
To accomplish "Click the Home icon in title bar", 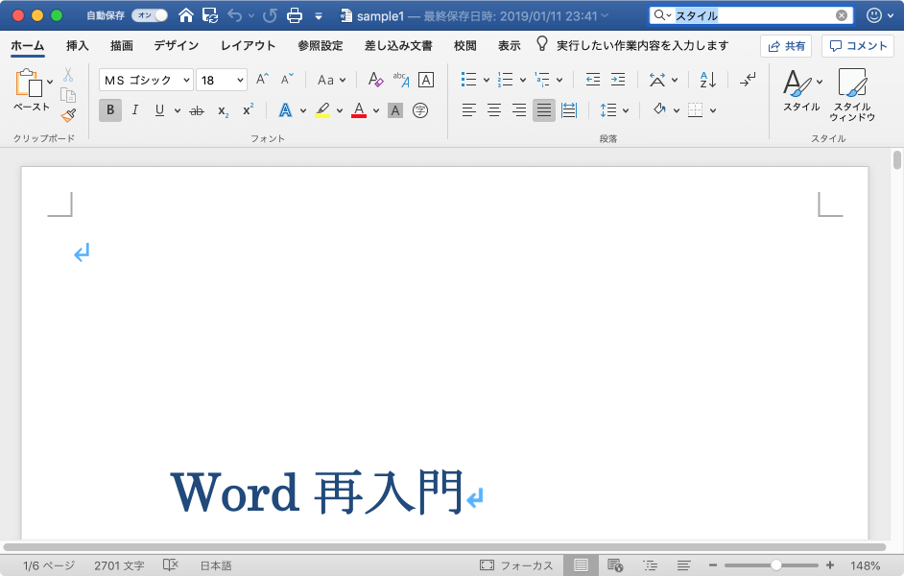I will coord(185,15).
